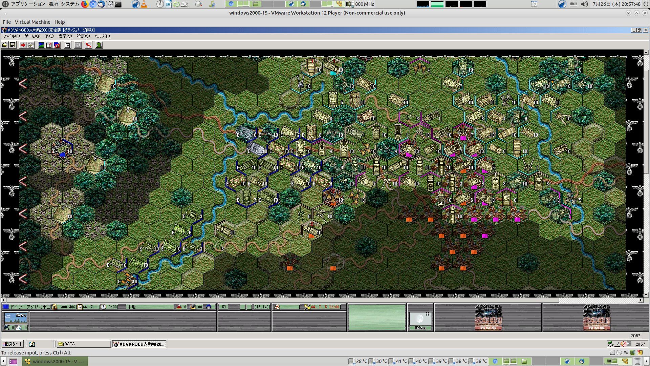
Task: Click the burning wreck unit with strength 10
Action: point(333,198)
